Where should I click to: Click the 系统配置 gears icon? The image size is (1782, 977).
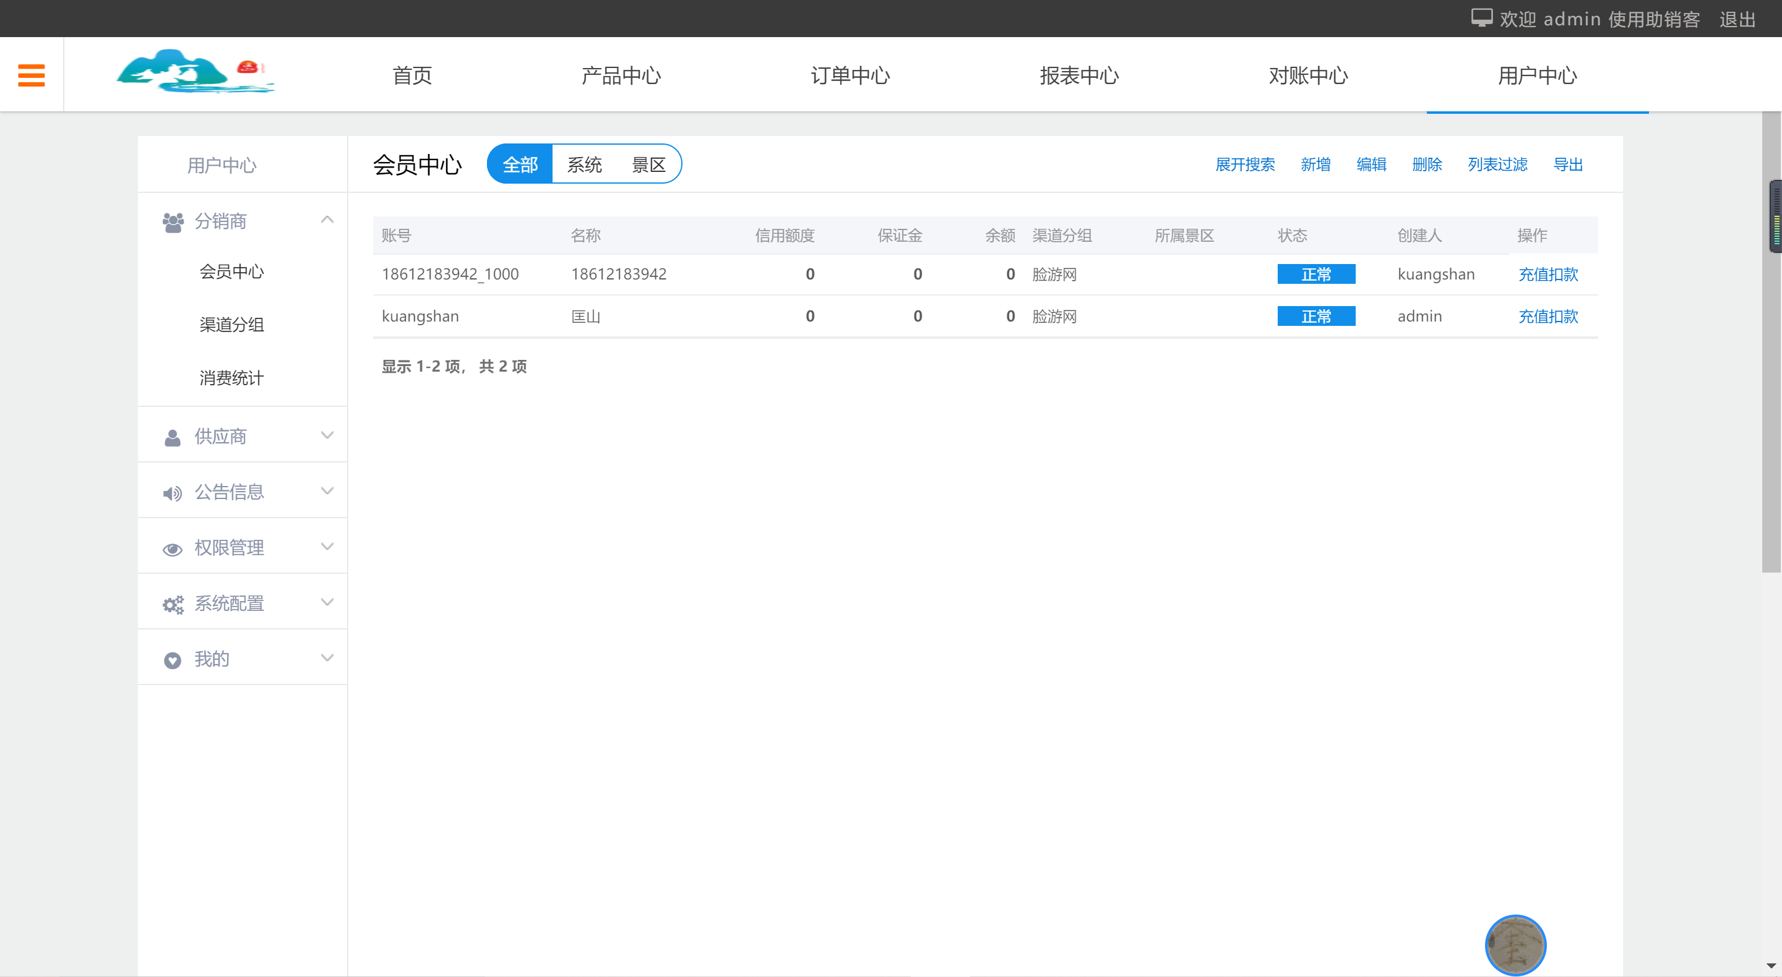tap(172, 605)
